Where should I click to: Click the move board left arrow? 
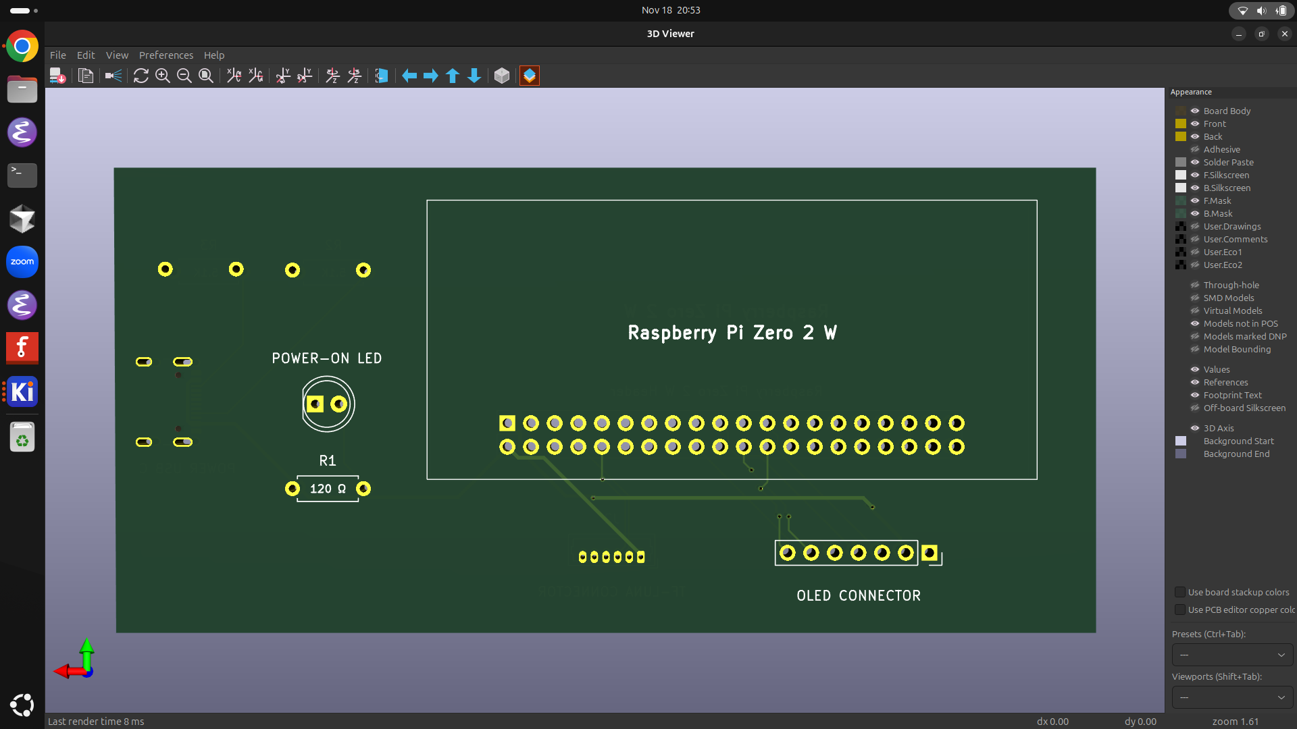tap(409, 76)
